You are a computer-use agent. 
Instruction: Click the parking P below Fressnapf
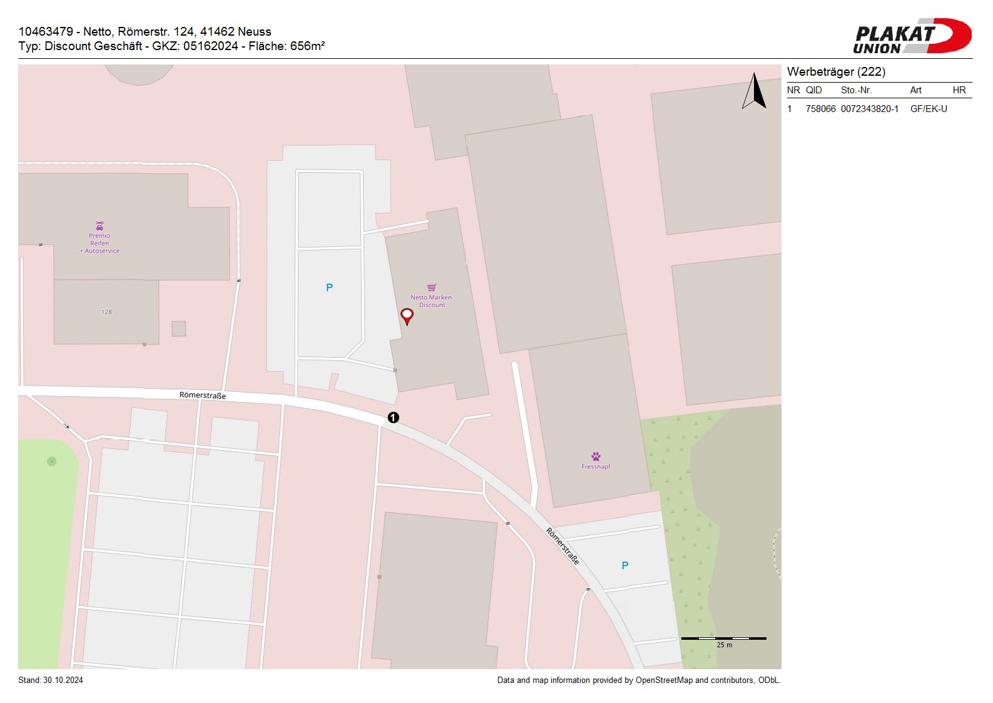coord(624,566)
